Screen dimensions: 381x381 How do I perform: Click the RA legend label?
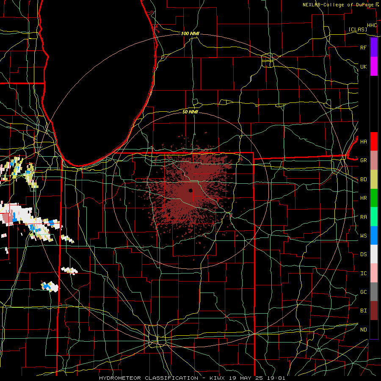pos(363,217)
